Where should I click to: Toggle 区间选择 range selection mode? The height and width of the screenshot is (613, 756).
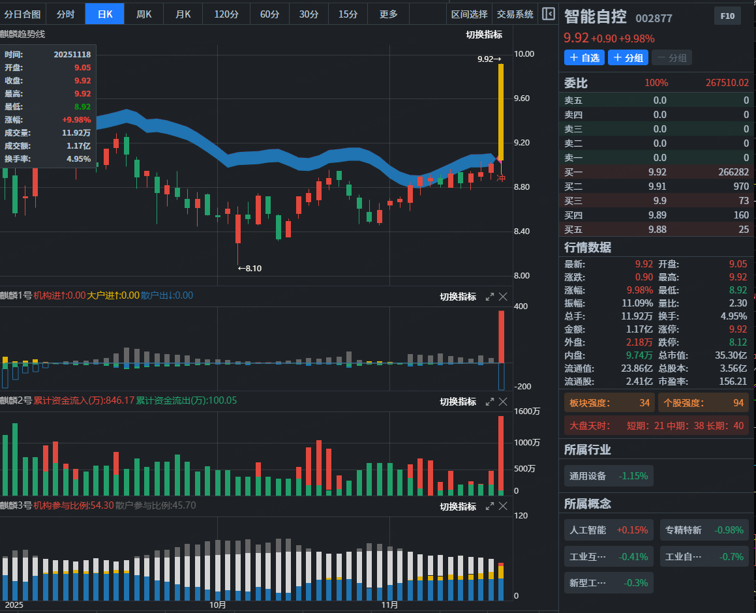pyautogui.click(x=469, y=14)
